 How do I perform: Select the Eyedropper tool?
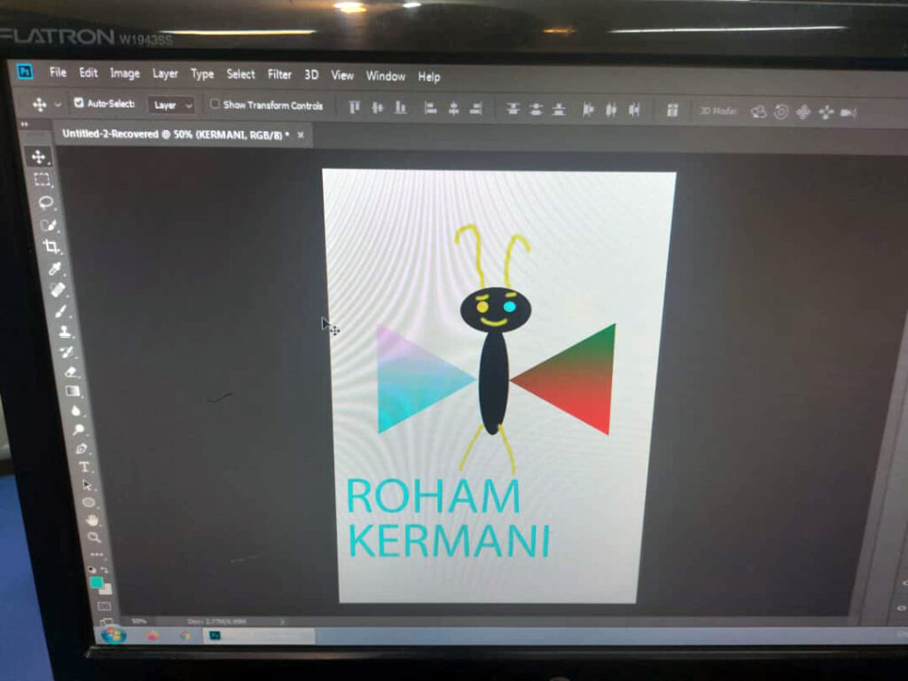pos(54,269)
